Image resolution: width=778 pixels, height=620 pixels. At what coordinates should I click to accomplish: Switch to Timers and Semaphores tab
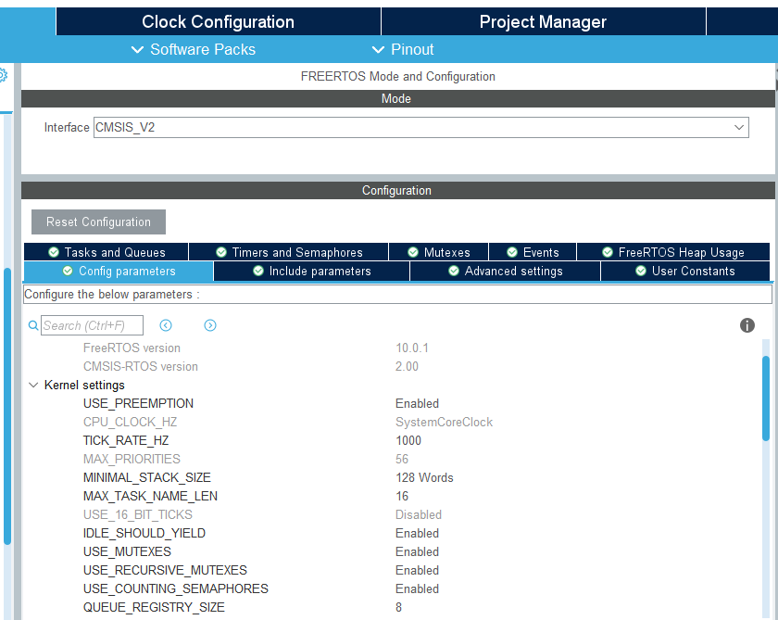click(x=289, y=252)
